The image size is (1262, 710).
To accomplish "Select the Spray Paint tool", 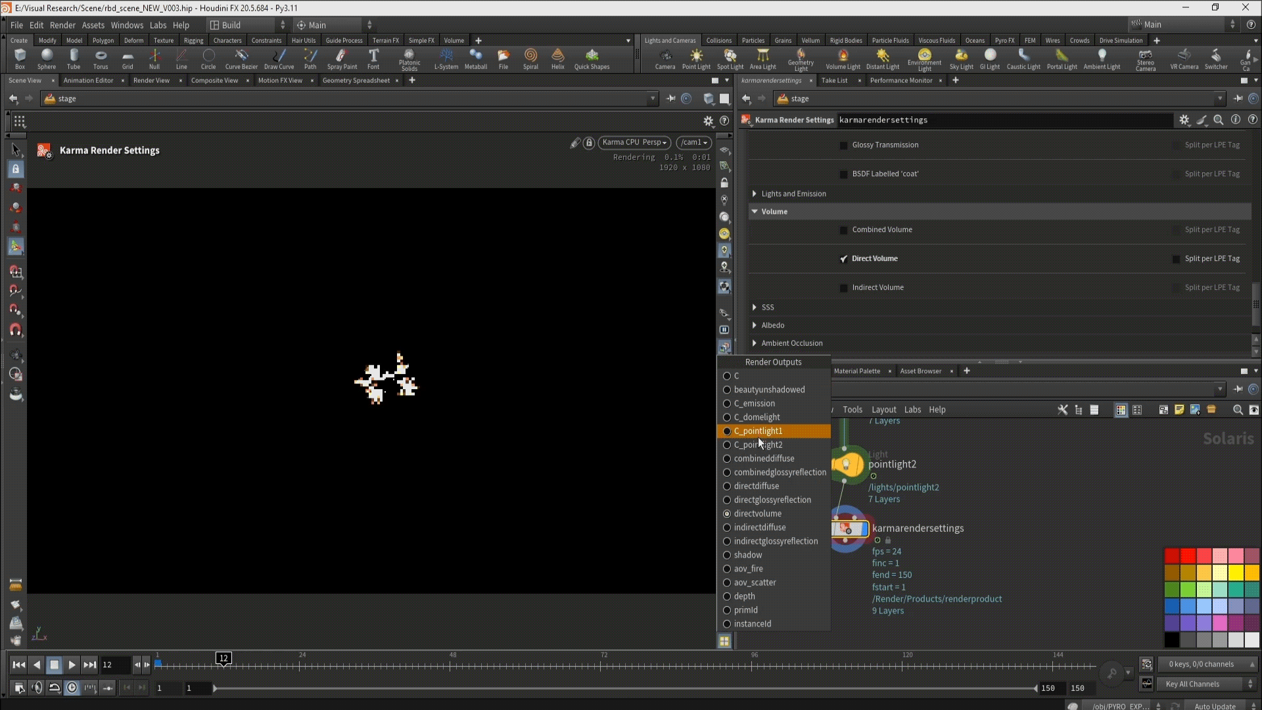I will (342, 59).
